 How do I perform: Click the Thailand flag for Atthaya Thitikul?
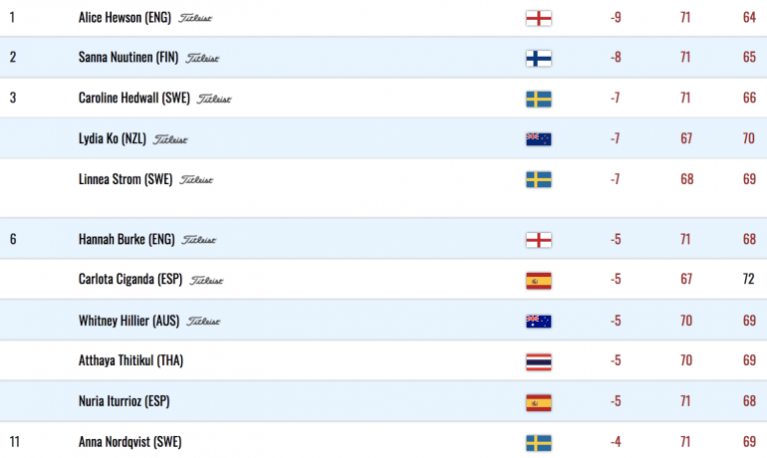click(539, 361)
